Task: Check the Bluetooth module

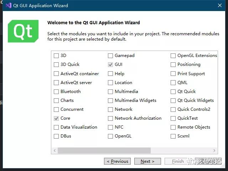Action: pyautogui.click(x=56, y=92)
